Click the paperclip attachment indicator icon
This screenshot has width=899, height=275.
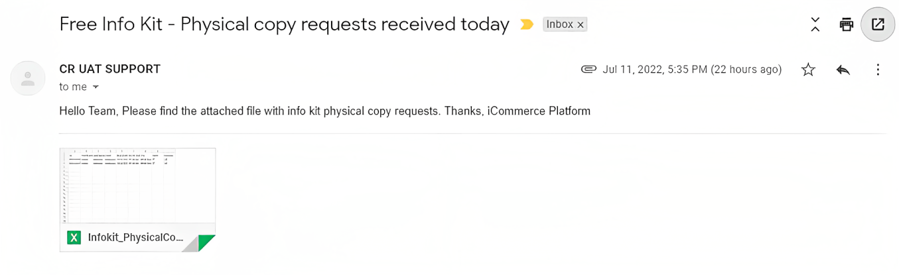[x=588, y=70]
